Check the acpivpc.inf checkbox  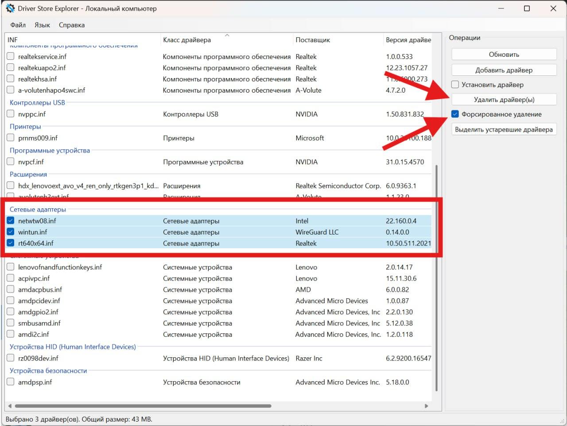[x=11, y=278]
